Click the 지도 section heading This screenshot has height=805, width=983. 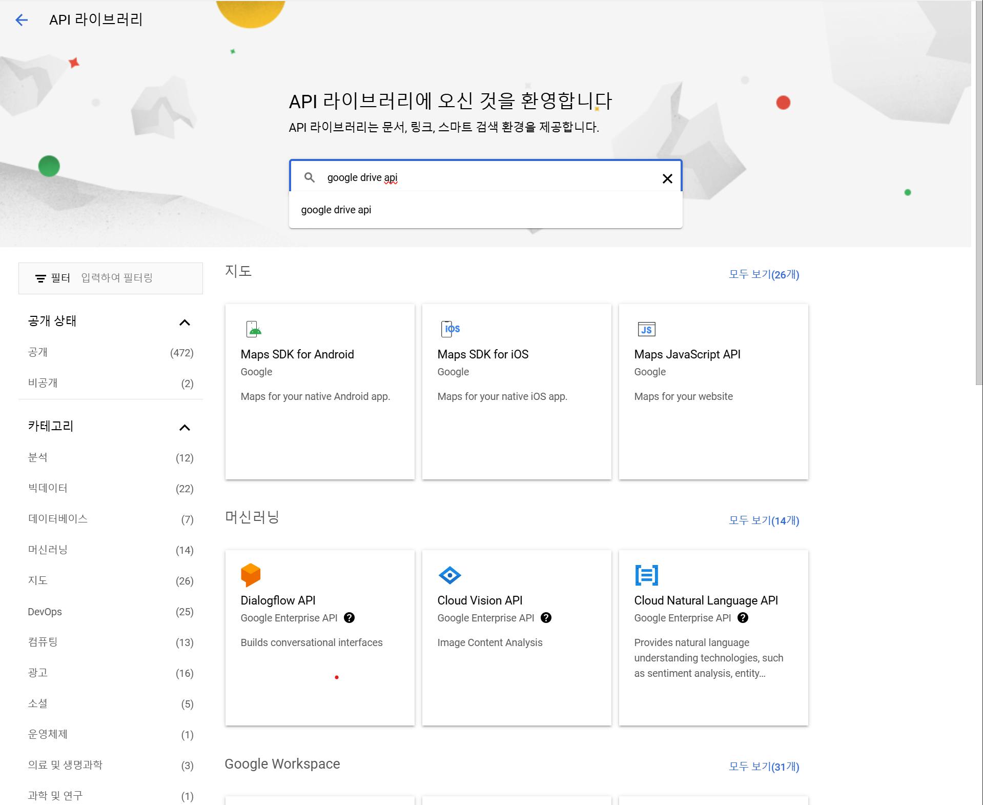click(238, 271)
